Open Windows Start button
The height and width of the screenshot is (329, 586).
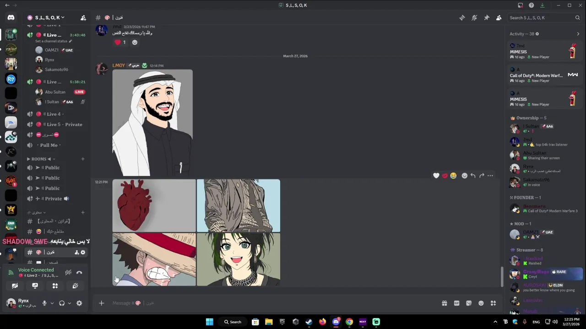pos(209,322)
